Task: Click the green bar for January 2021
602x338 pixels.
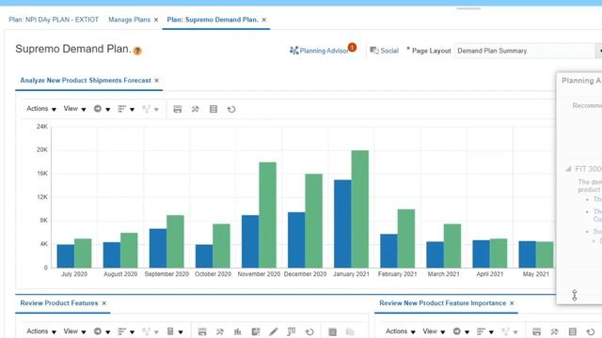Action: pyautogui.click(x=359, y=208)
